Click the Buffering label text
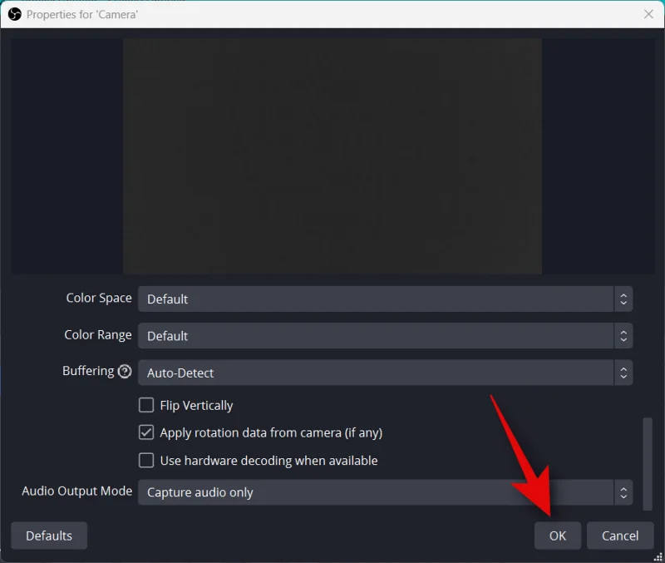 coord(88,371)
